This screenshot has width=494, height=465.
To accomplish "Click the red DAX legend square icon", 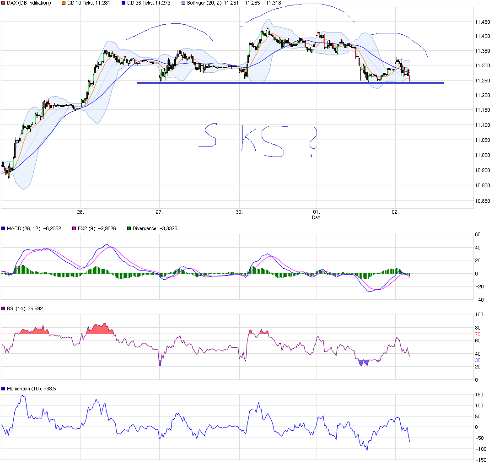I will (2, 3).
